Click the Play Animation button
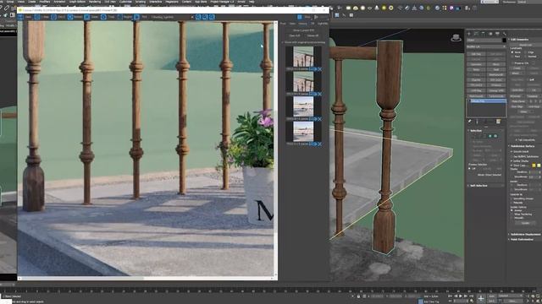This screenshot has width=542, height=304. [461, 296]
